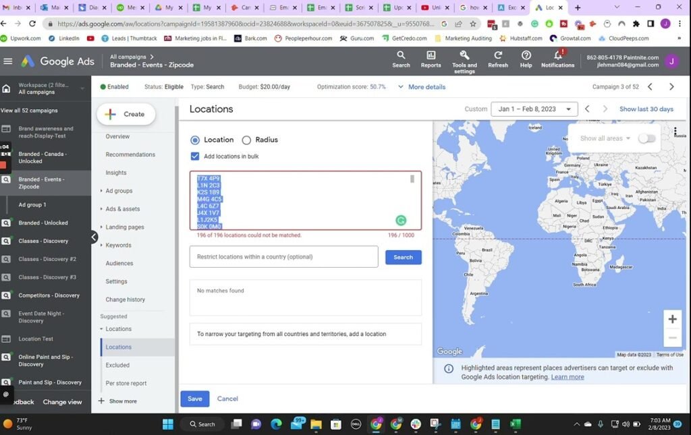
Task: Uncheck Add locations in bulk
Action: pos(195,156)
